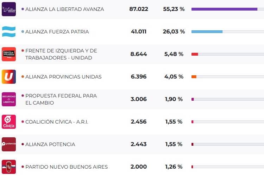Click the La Libertad Avanza party logo
The image size is (264, 176).
[9, 9]
